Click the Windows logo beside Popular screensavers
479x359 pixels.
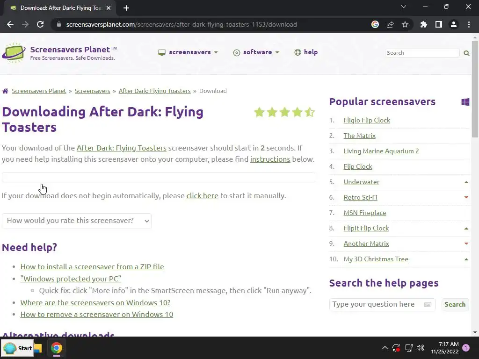coord(465,102)
